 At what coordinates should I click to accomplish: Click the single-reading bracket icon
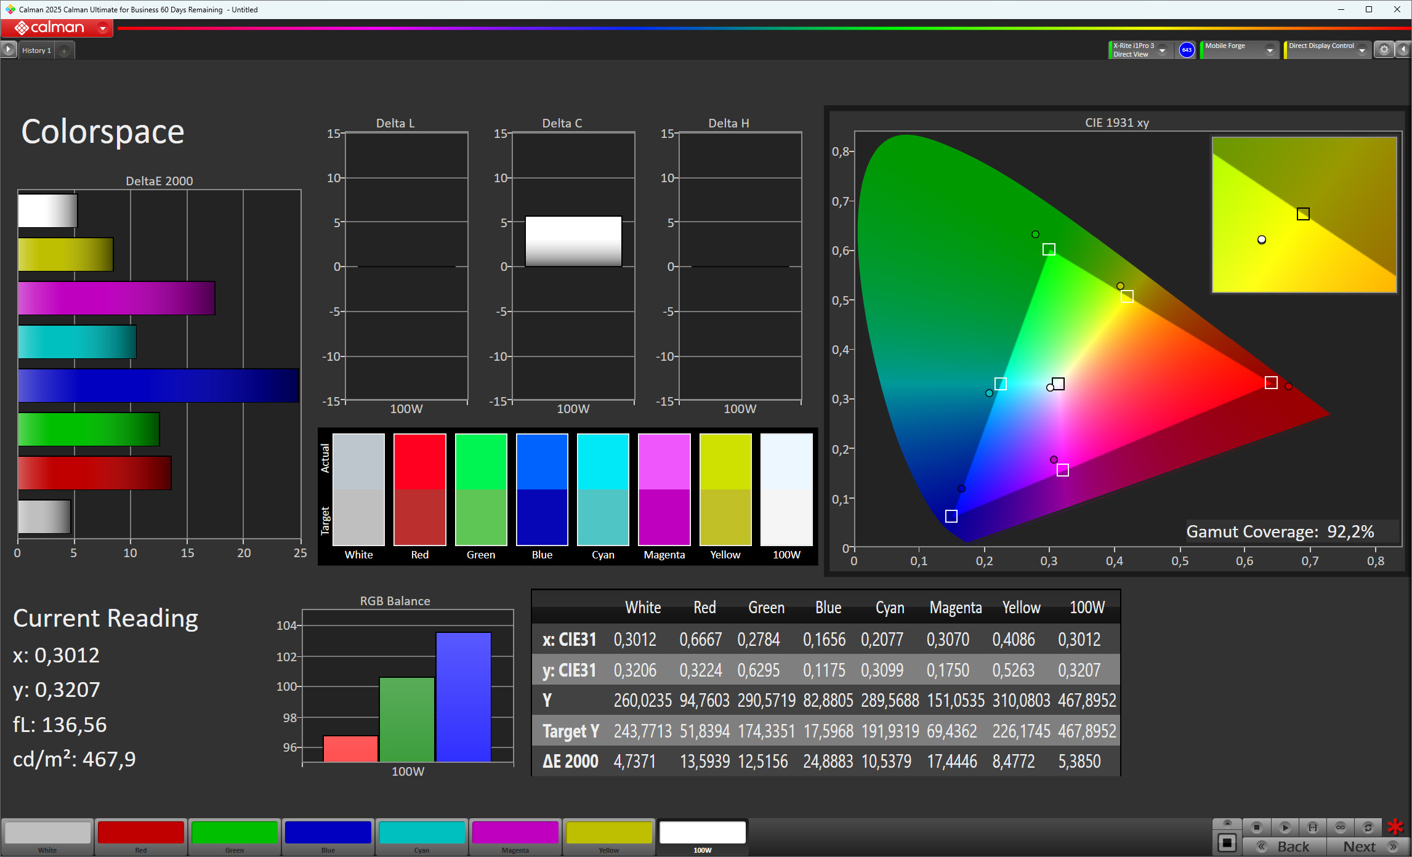[1312, 827]
